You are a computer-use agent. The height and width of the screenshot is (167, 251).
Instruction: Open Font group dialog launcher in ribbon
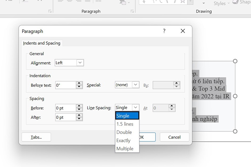pos(50,11)
